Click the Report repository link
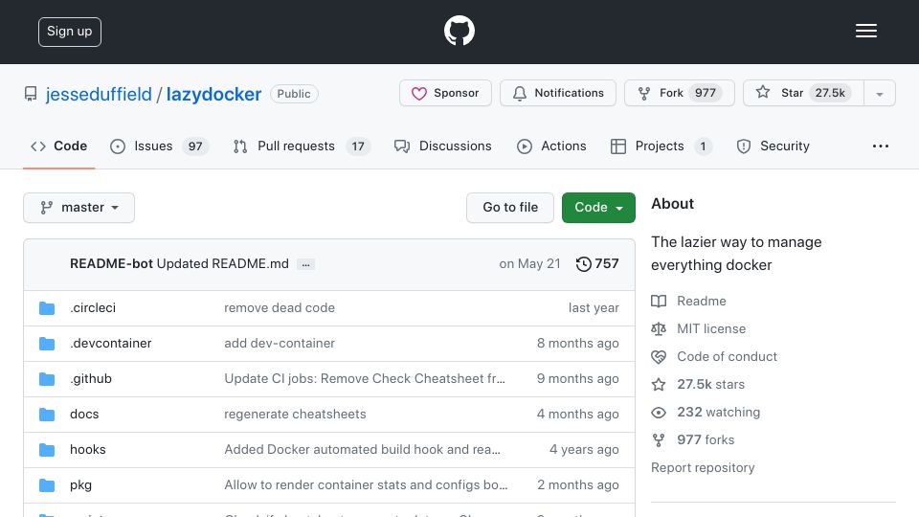 click(703, 468)
